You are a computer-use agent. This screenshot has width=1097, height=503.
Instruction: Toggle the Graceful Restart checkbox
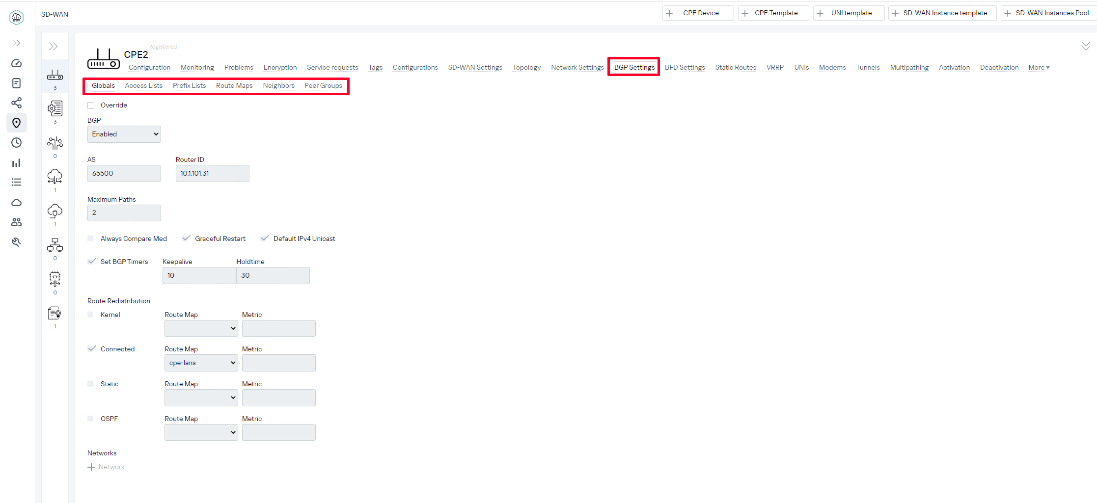coord(186,238)
